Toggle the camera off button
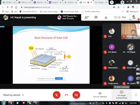 tap(76, 95)
